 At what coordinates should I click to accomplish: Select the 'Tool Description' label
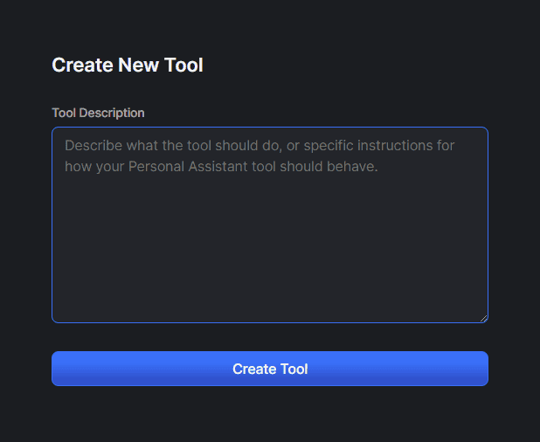tap(98, 113)
